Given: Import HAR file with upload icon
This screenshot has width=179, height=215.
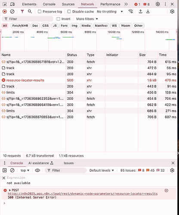Looking at the screenshot, I should pos(141,12).
